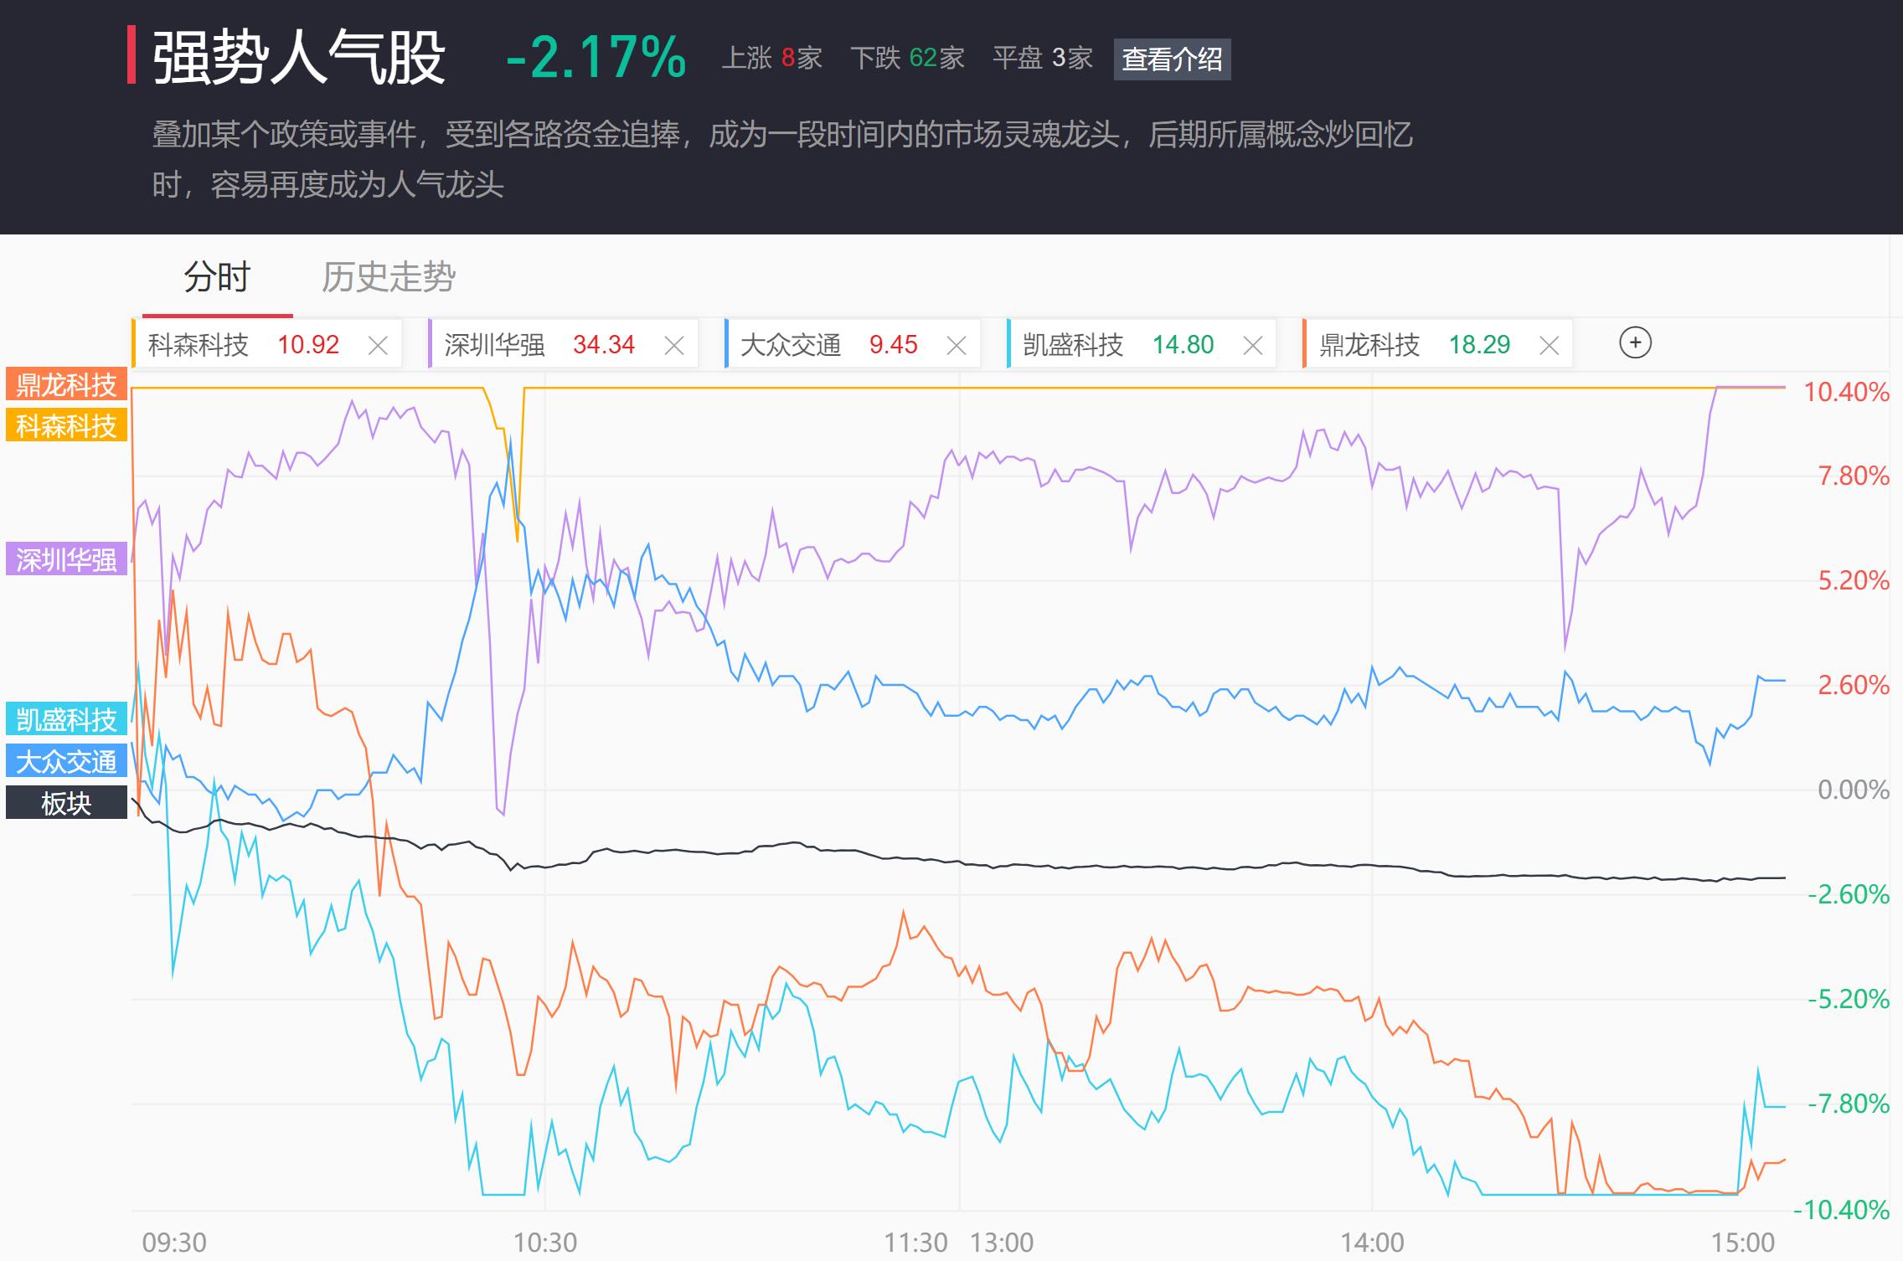
Task: Remove 凯盛科技 from the chart
Action: pyautogui.click(x=1253, y=345)
